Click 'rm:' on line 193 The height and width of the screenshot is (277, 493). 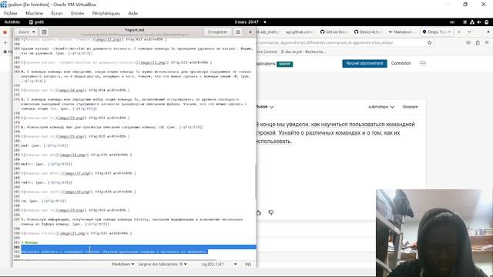(x=24, y=201)
